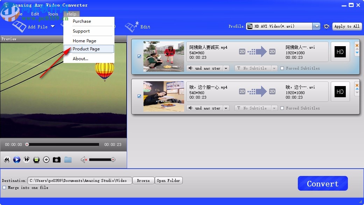This screenshot has height=205, width=364.
Task: Click the HD badge on the first video
Action: pos(340,52)
